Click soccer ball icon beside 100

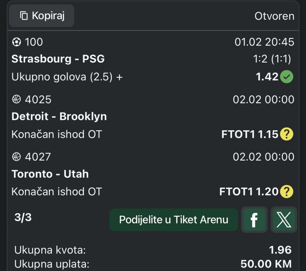point(16,42)
